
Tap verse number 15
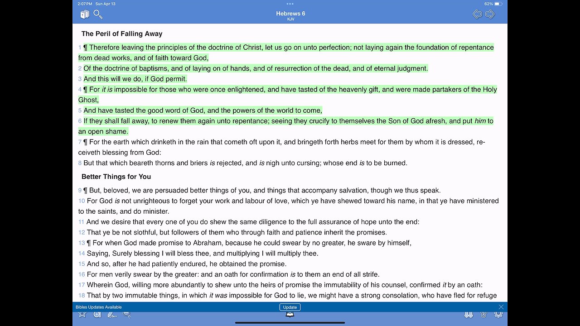pyautogui.click(x=82, y=264)
